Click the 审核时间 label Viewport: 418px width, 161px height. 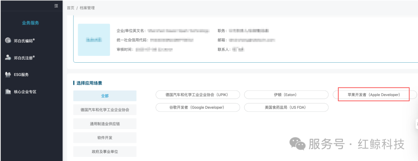pos(125,50)
